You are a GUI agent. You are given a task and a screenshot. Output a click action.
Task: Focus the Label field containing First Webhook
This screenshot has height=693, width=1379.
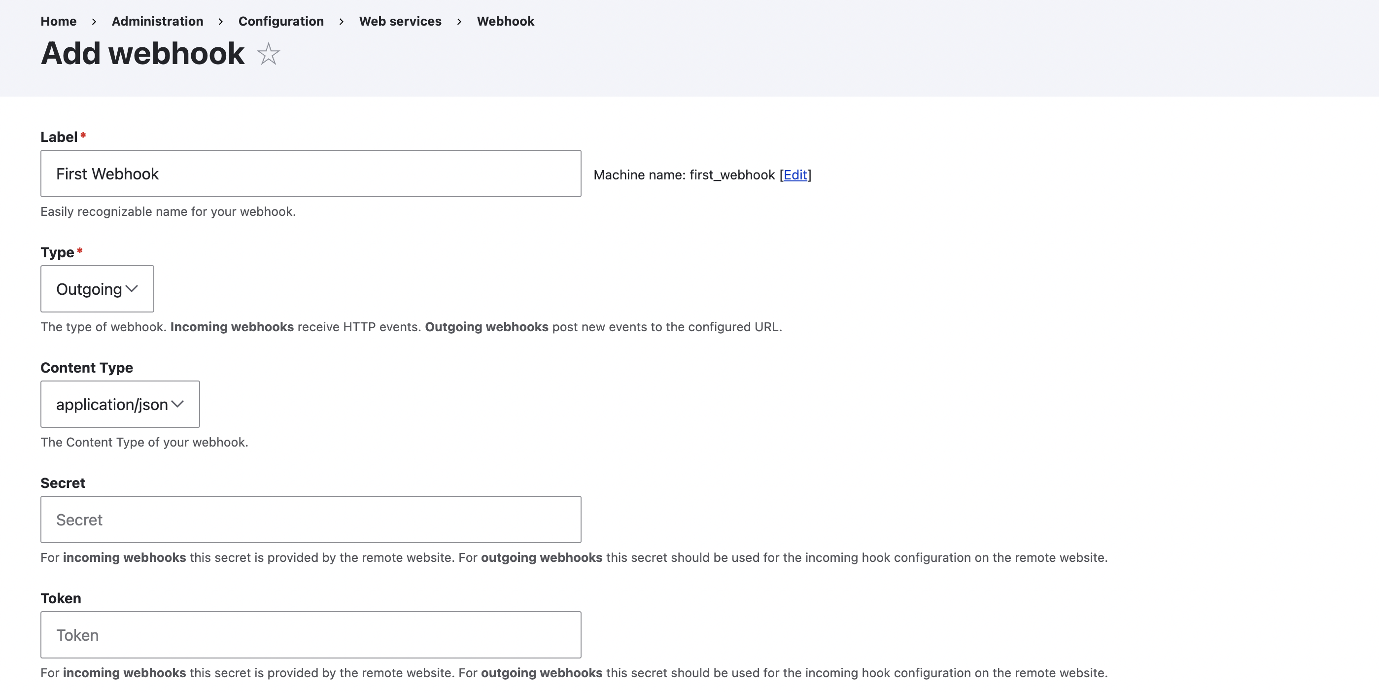tap(310, 173)
